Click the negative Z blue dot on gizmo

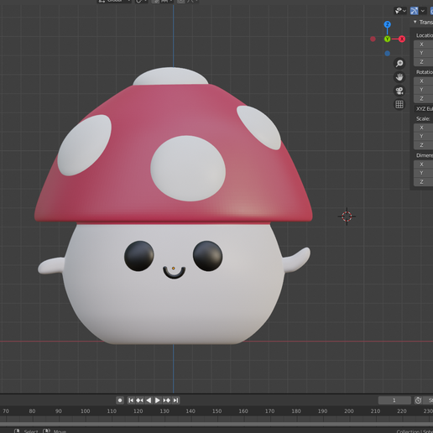coord(387,53)
